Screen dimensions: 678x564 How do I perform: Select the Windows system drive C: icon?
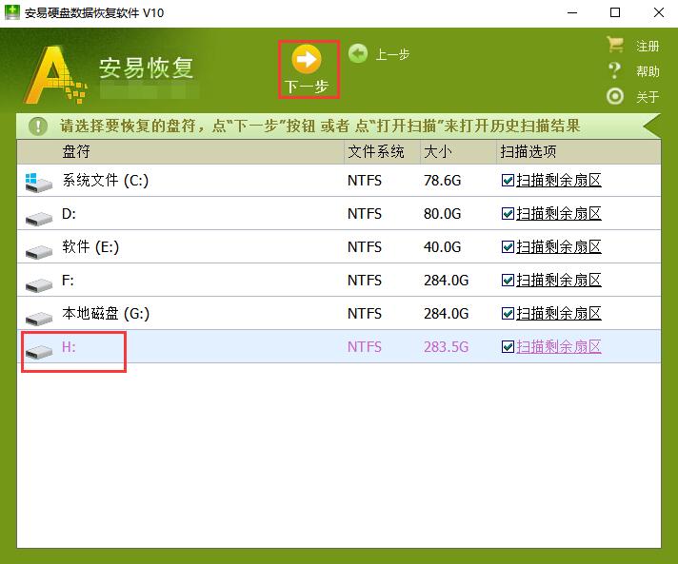[x=38, y=182]
